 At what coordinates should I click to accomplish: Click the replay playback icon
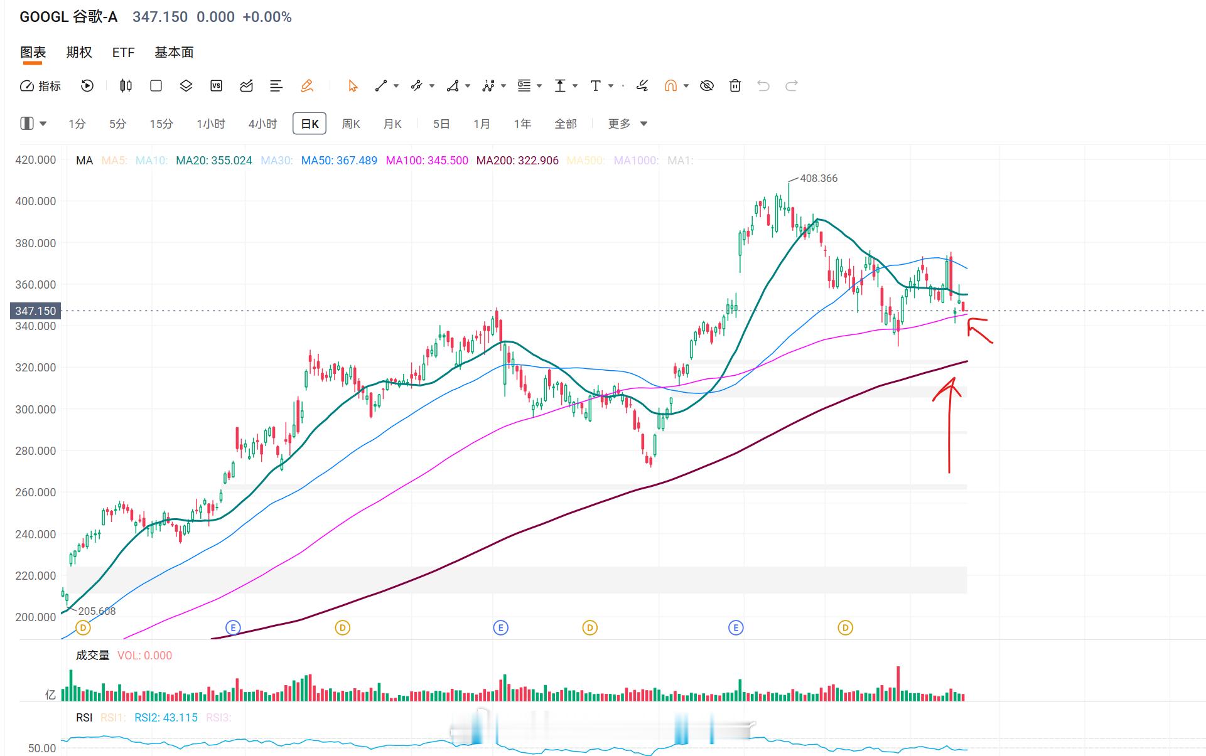click(x=87, y=86)
